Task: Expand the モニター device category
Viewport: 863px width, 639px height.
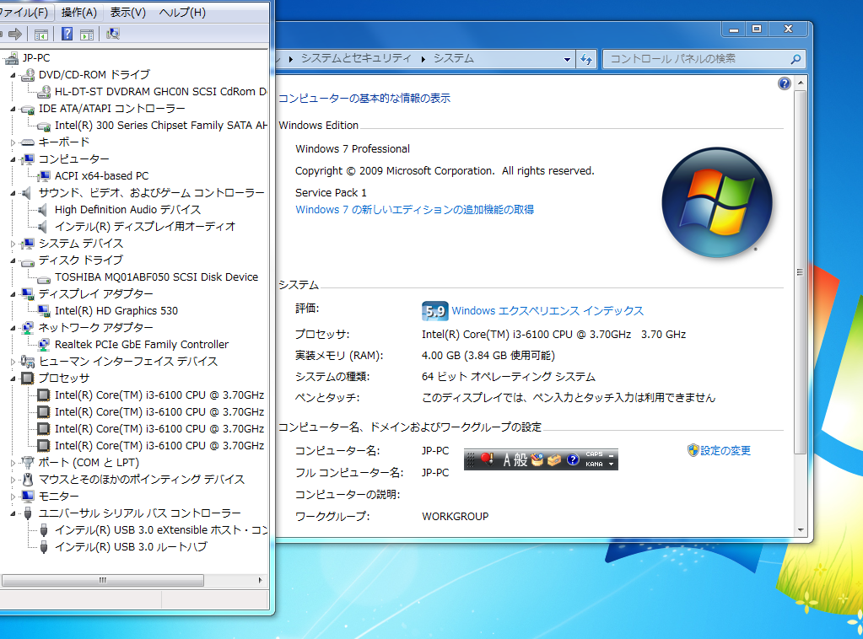Action: pos(14,496)
